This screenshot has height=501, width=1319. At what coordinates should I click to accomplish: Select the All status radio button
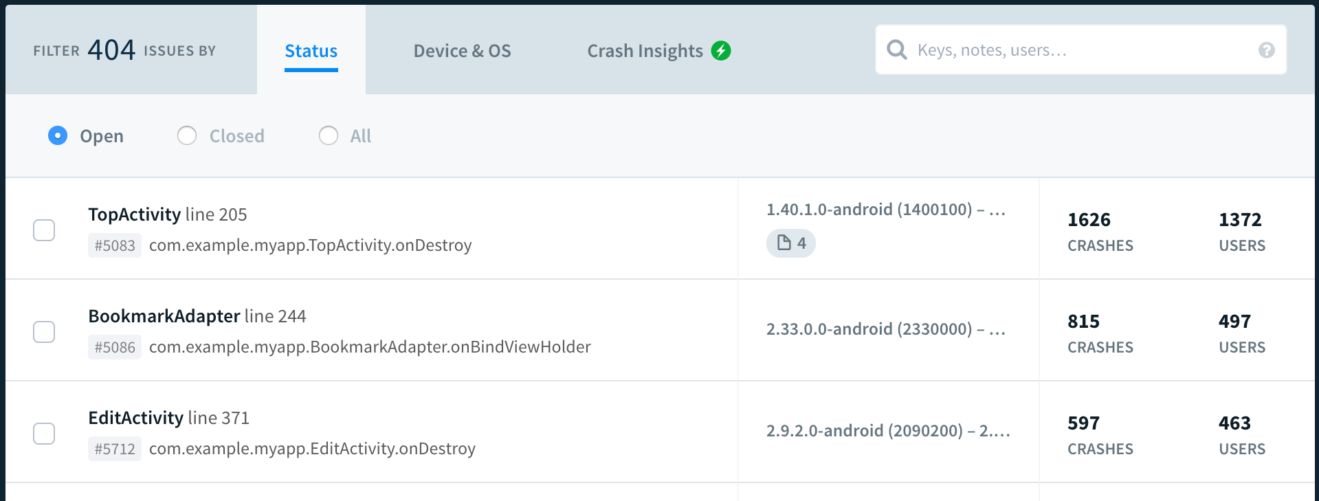coord(329,135)
